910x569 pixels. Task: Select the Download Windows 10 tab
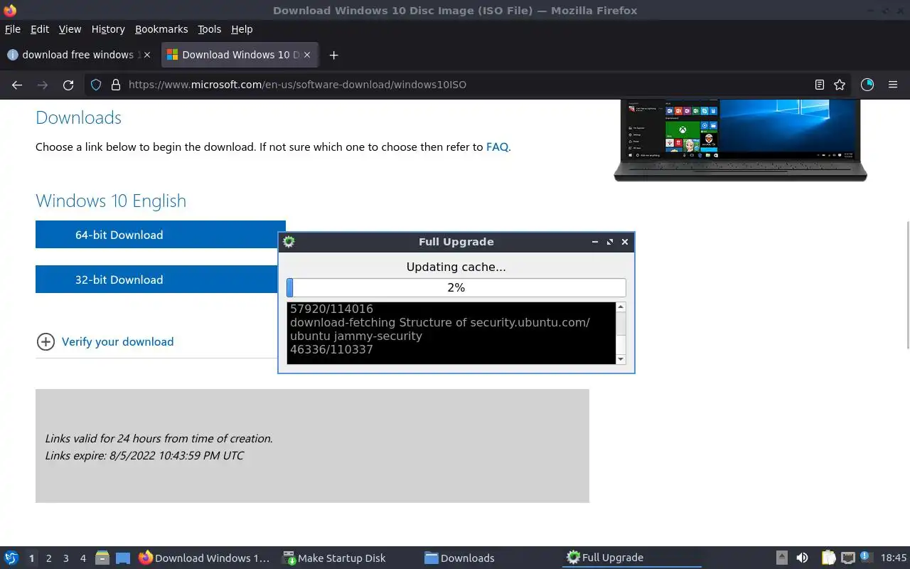[240, 55]
